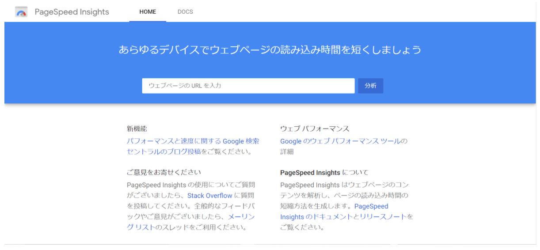Viewport: 540px width, 250px height.
Task: Visit the メーリングリスト link
Action: [241, 217]
